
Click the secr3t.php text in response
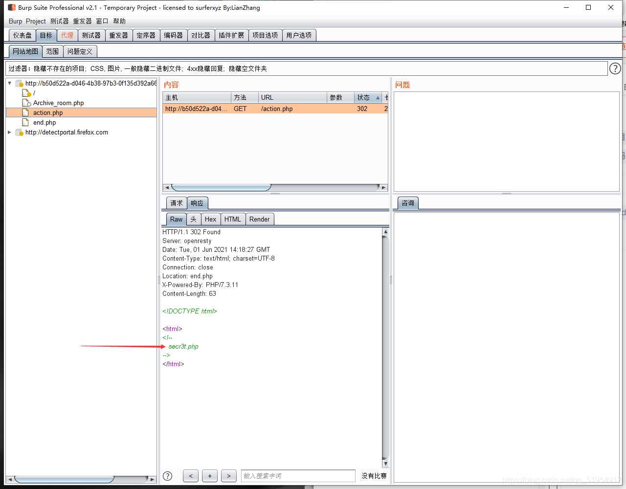[183, 346]
